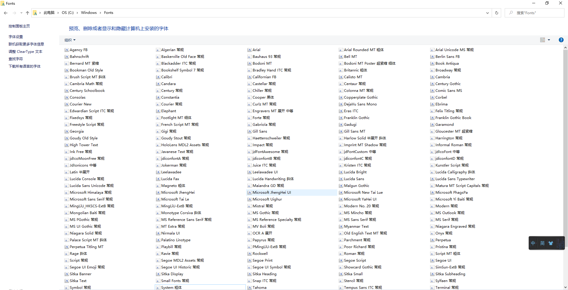Screen dimensions: 568x290
Task: Select Algerian 常规 font entry
Action: pyautogui.click(x=170, y=50)
